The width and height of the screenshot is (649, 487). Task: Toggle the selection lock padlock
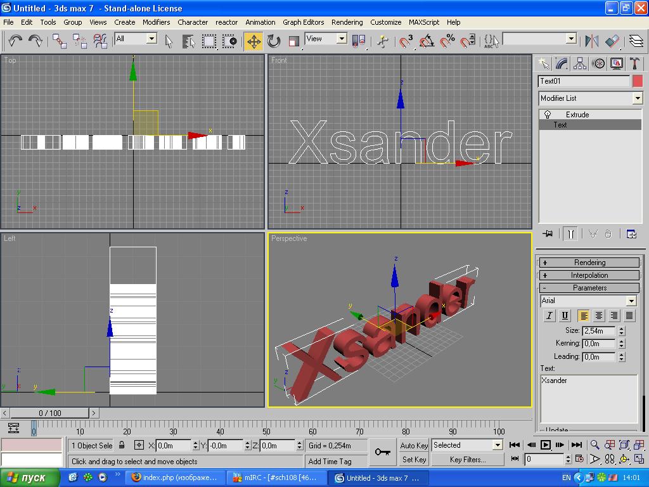122,445
